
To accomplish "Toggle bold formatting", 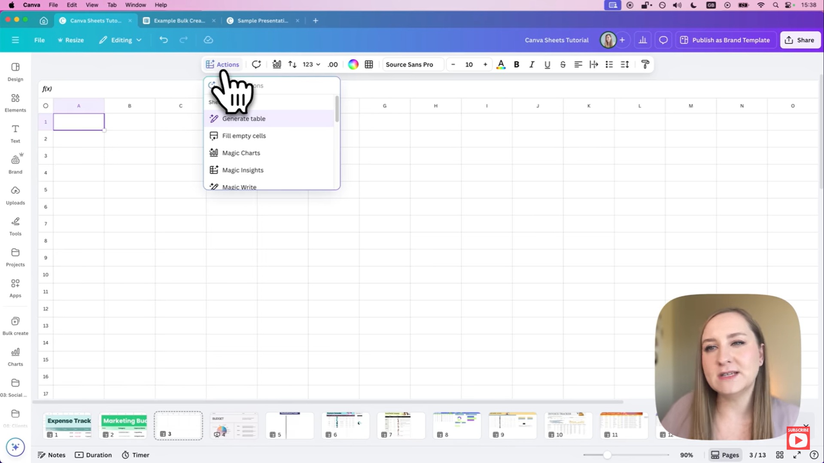I will tap(517, 64).
